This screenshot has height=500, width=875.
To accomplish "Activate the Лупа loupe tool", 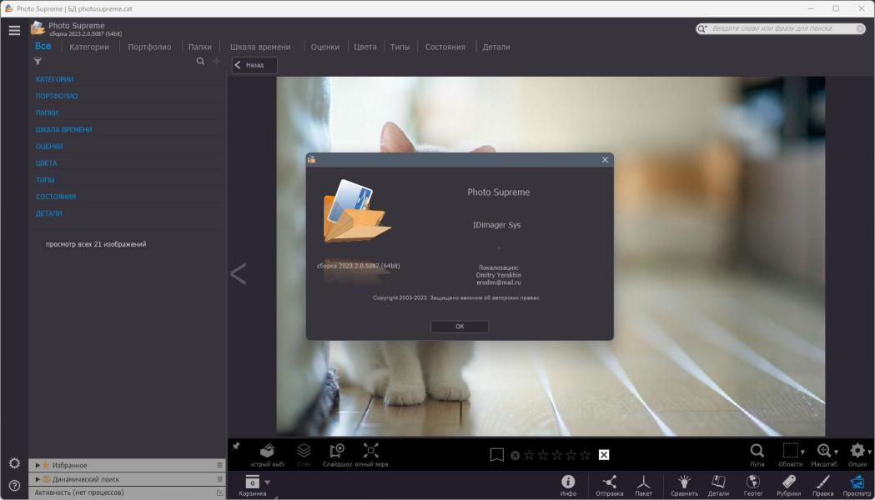I will pyautogui.click(x=757, y=454).
